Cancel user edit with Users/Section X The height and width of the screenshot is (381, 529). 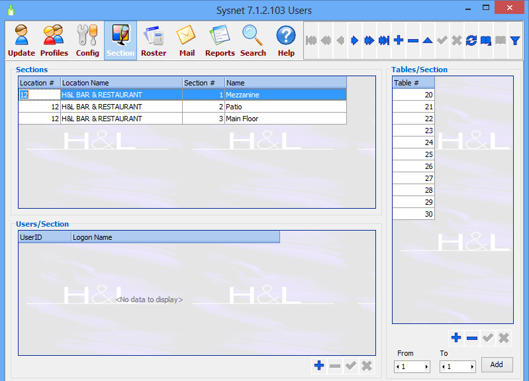(367, 366)
